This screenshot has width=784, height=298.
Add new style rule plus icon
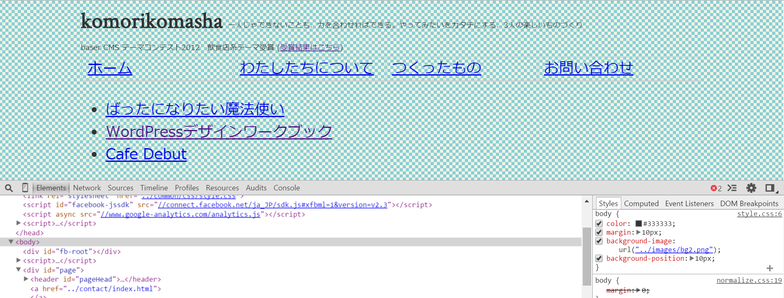point(770,268)
